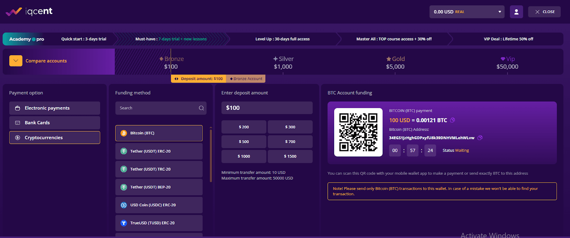Choose the $ 700 preset amount
The width and height of the screenshot is (570, 238).
pyautogui.click(x=290, y=142)
